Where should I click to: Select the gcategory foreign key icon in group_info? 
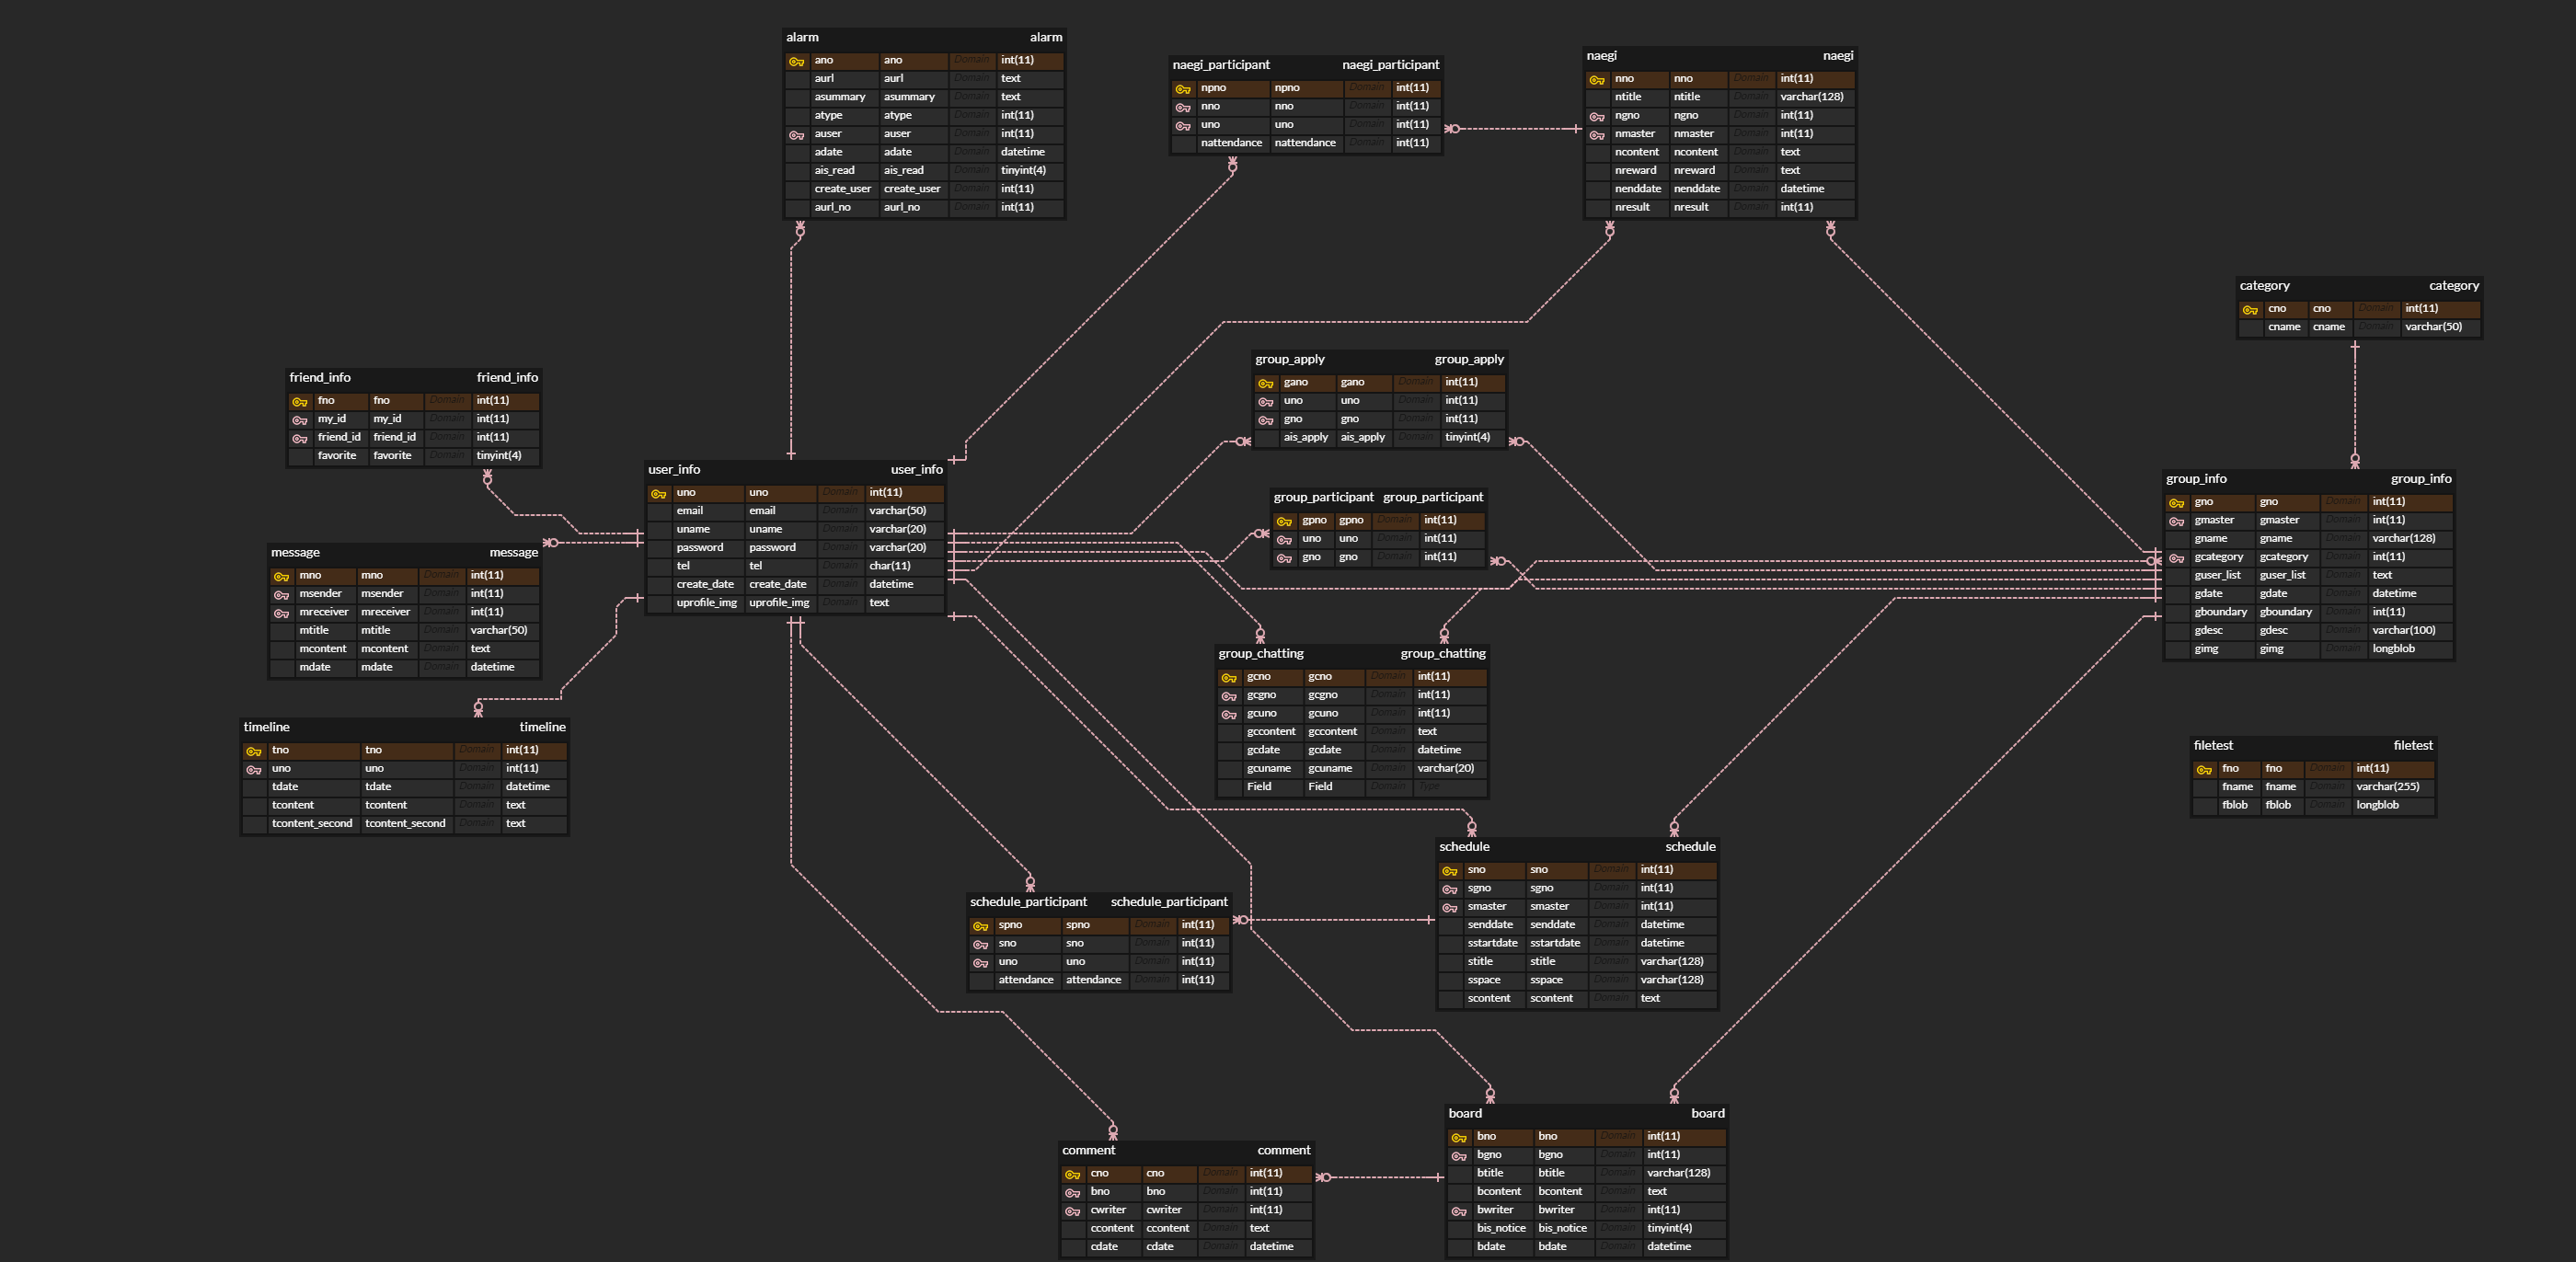coord(2177,558)
